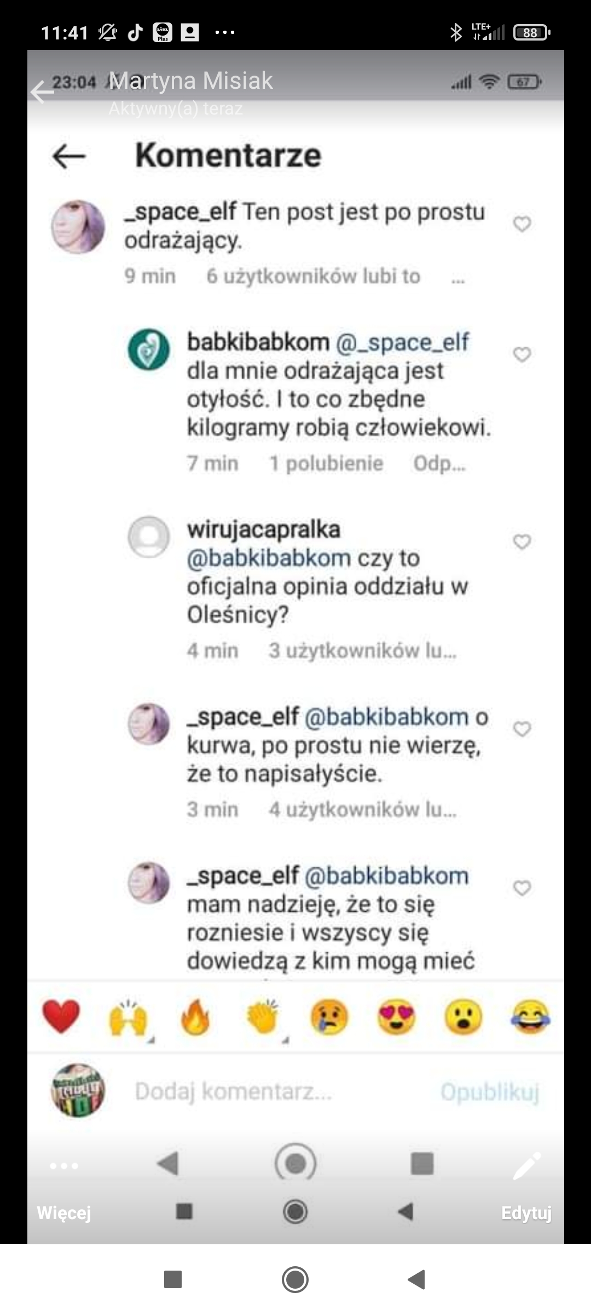Viewport: 591px width, 1315px height.
Task: Open the Więcej menu
Action: (64, 1188)
